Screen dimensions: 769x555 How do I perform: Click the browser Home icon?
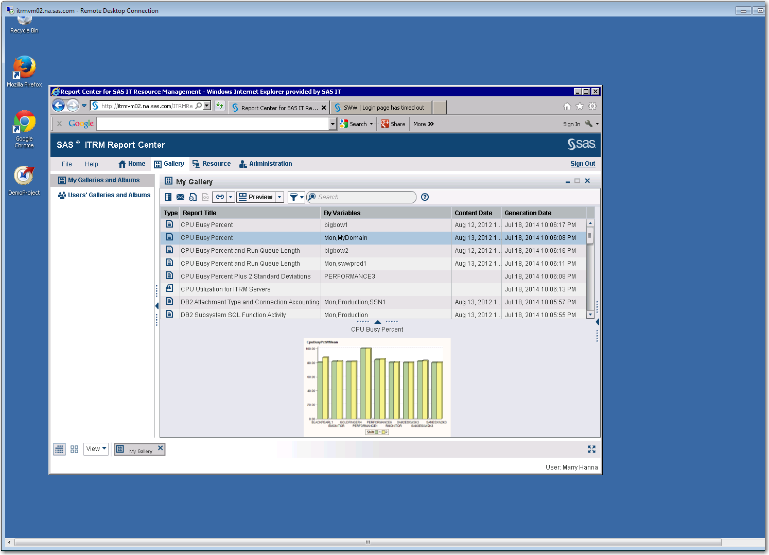567,107
